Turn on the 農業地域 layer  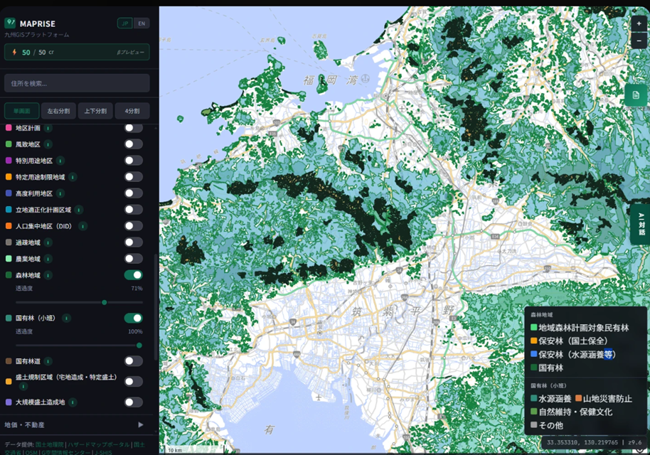[x=134, y=259]
